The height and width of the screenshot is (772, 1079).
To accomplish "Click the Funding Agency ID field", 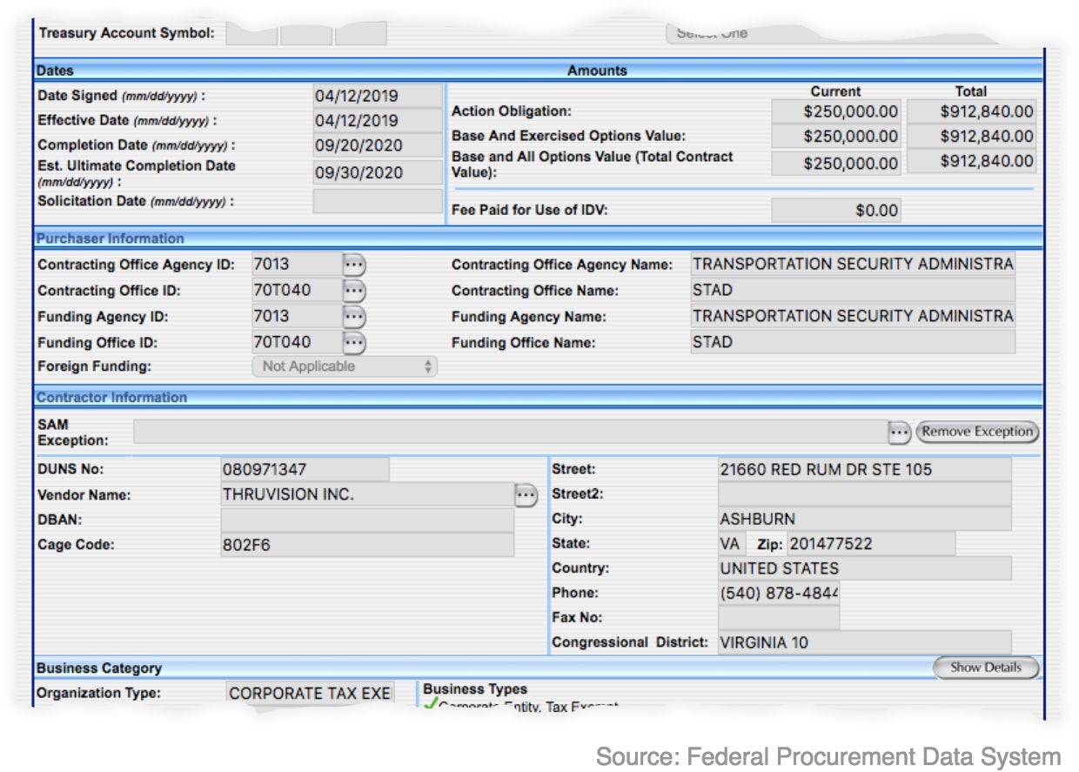I will 297,317.
